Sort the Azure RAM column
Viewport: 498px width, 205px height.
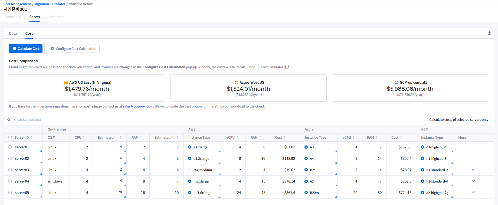(376, 138)
